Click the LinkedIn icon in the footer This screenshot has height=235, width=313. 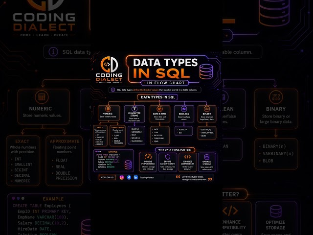click(x=136, y=177)
